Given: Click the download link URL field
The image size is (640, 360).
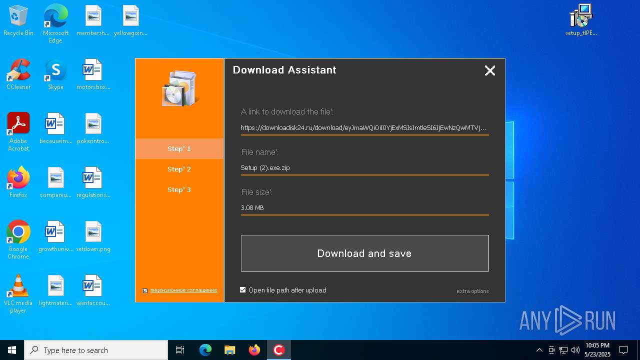Looking at the screenshot, I should [x=364, y=128].
